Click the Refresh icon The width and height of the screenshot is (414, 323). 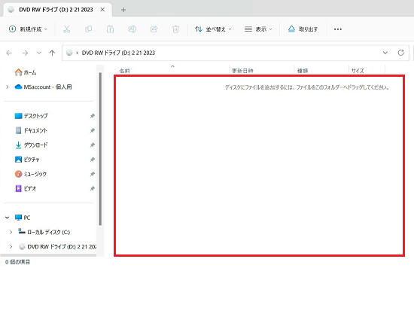click(400, 53)
